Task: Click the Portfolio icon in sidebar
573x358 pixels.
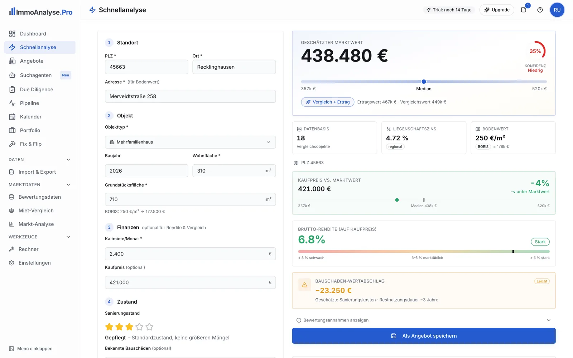Action: coord(12,130)
